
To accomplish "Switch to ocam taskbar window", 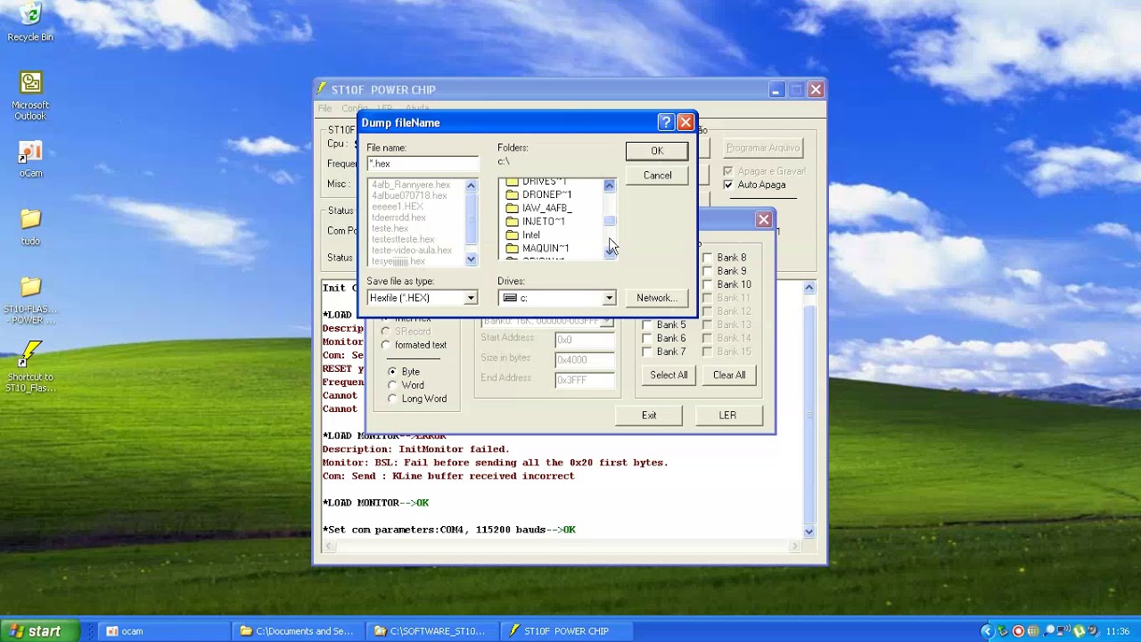I will (x=163, y=630).
